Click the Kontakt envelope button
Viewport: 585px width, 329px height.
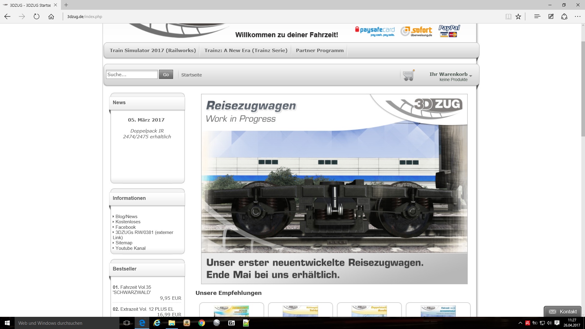tap(562, 312)
